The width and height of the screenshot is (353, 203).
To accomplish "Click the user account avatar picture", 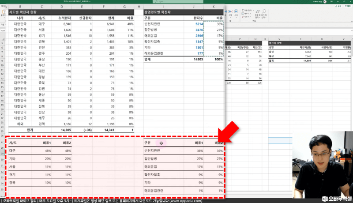I will coord(325,2).
